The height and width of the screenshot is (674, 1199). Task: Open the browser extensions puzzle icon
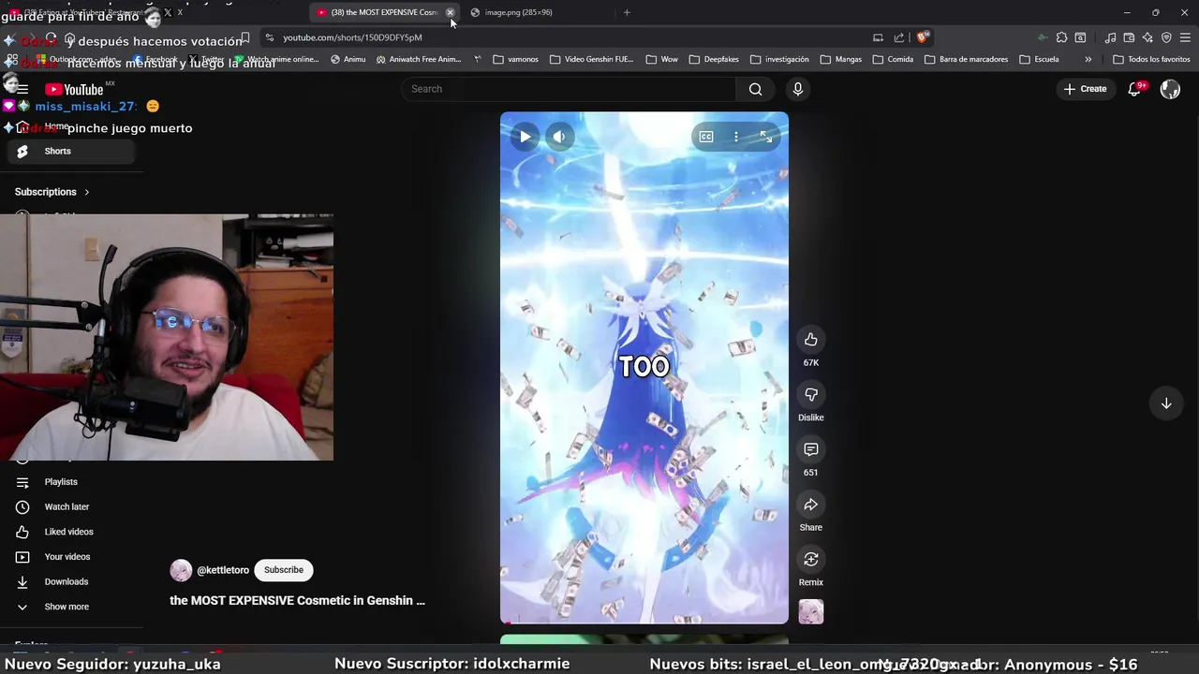(x=1061, y=37)
